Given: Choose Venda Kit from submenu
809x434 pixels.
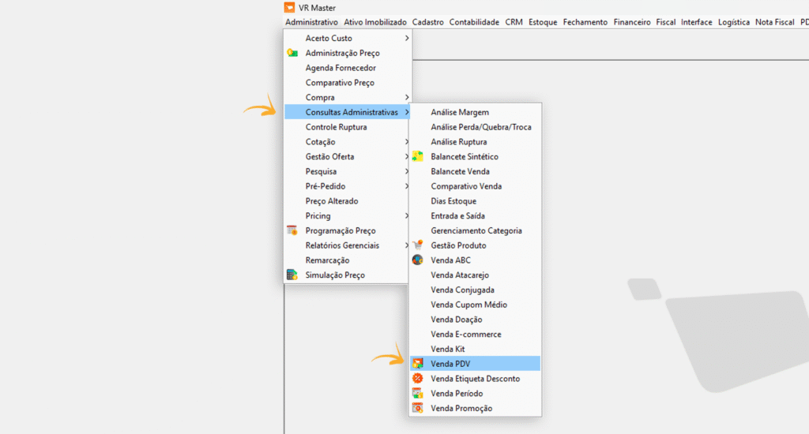Looking at the screenshot, I should 475,349.
